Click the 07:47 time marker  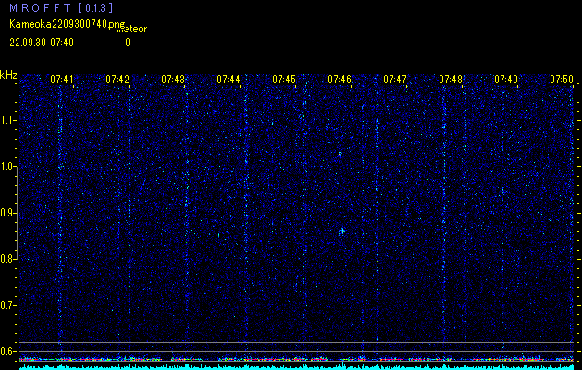click(x=395, y=79)
